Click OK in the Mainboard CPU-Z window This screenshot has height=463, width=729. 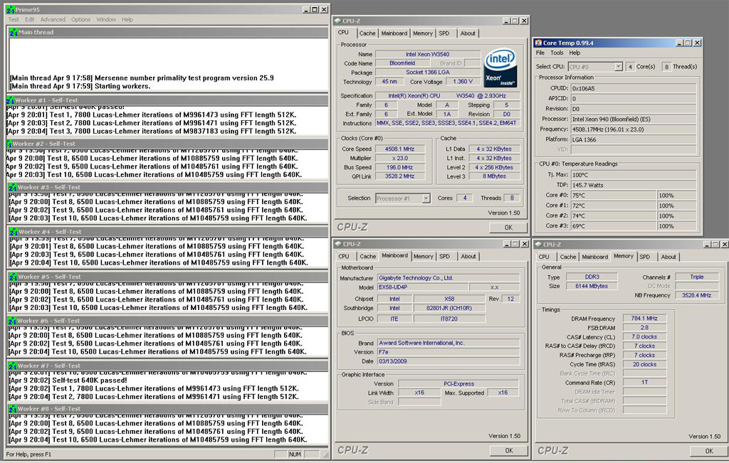[x=509, y=450]
